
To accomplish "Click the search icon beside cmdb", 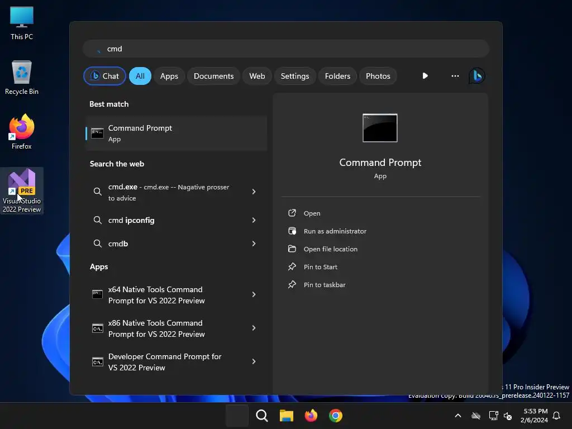I will click(x=97, y=244).
